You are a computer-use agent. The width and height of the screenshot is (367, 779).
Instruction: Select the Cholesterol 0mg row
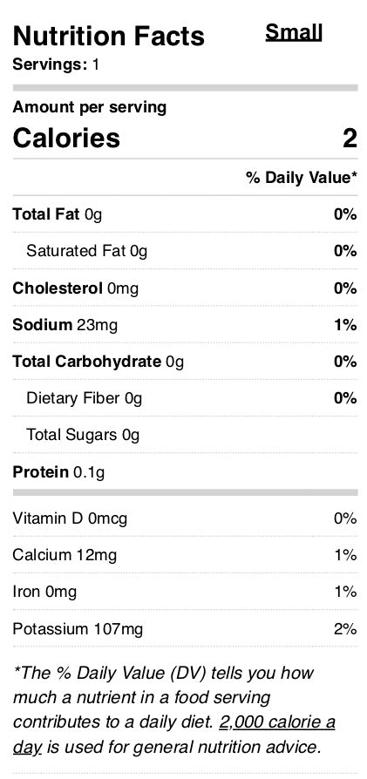pos(185,288)
